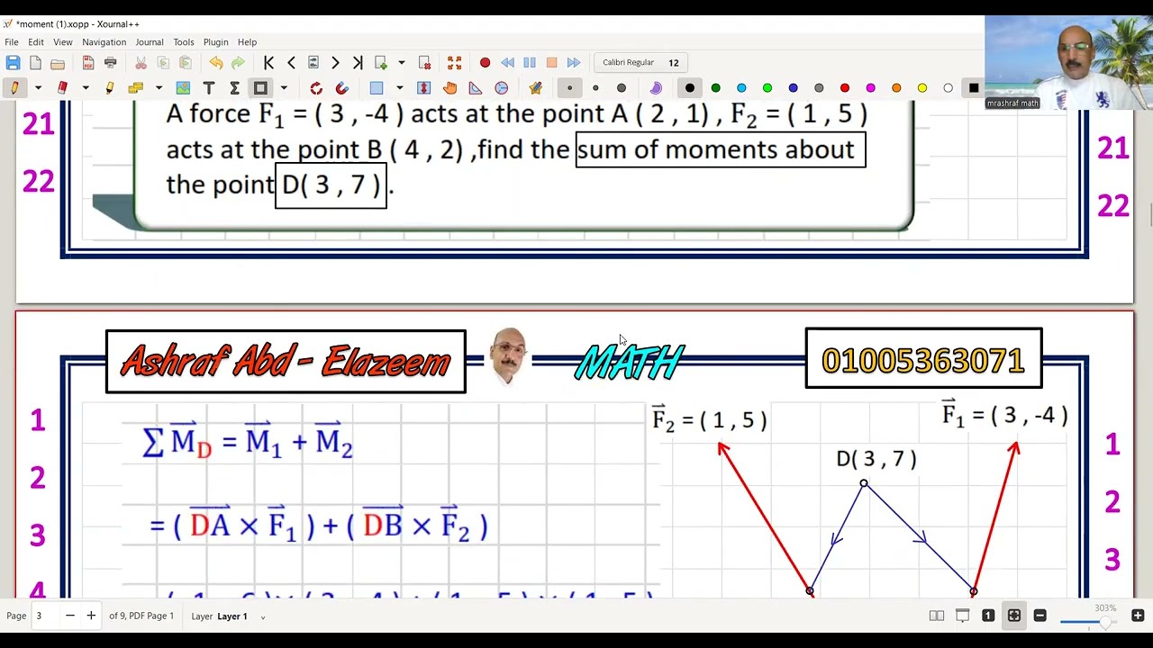1153x648 pixels.
Task: Go to previous page arrow
Action: click(291, 63)
